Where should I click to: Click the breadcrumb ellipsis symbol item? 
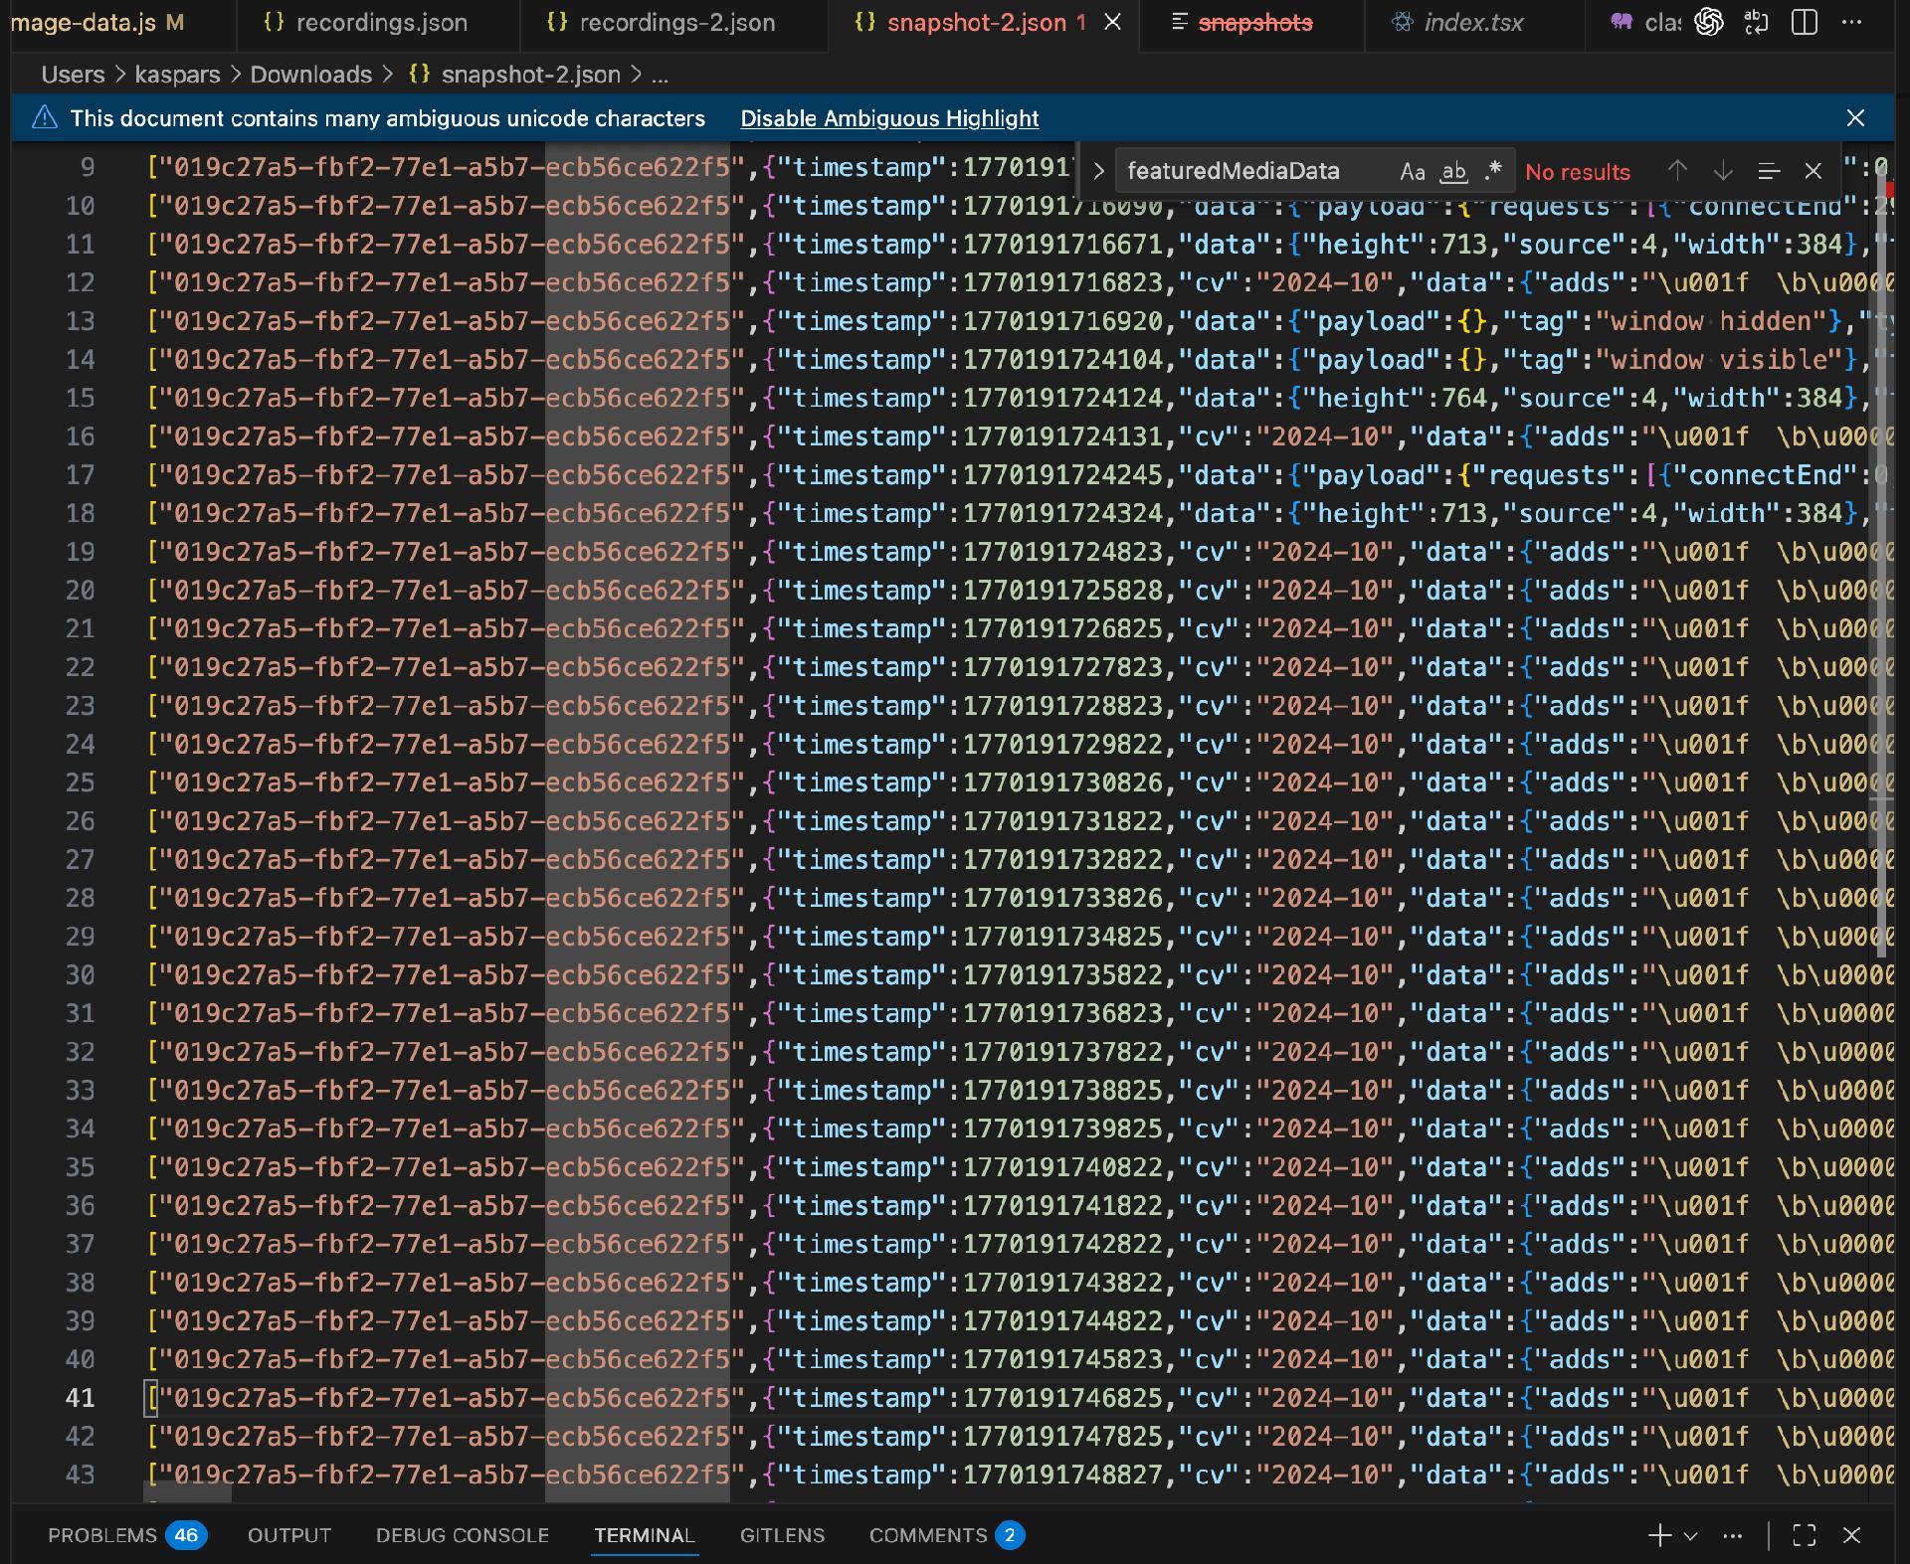click(x=660, y=75)
